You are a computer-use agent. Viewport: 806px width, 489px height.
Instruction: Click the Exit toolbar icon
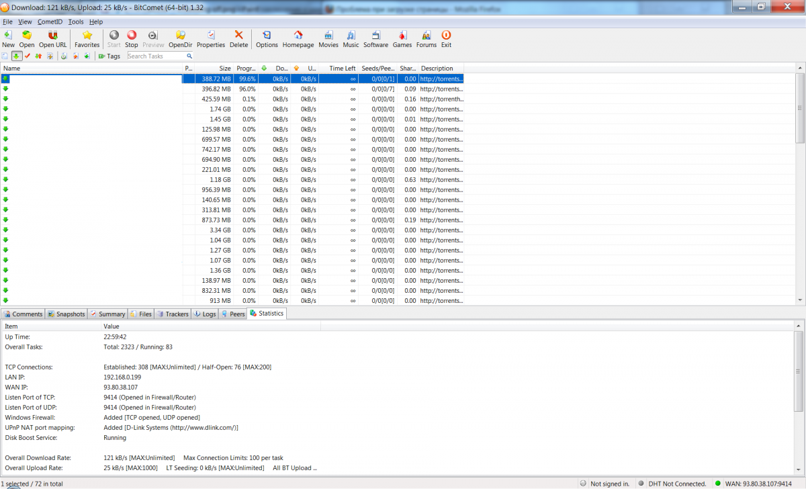click(446, 39)
